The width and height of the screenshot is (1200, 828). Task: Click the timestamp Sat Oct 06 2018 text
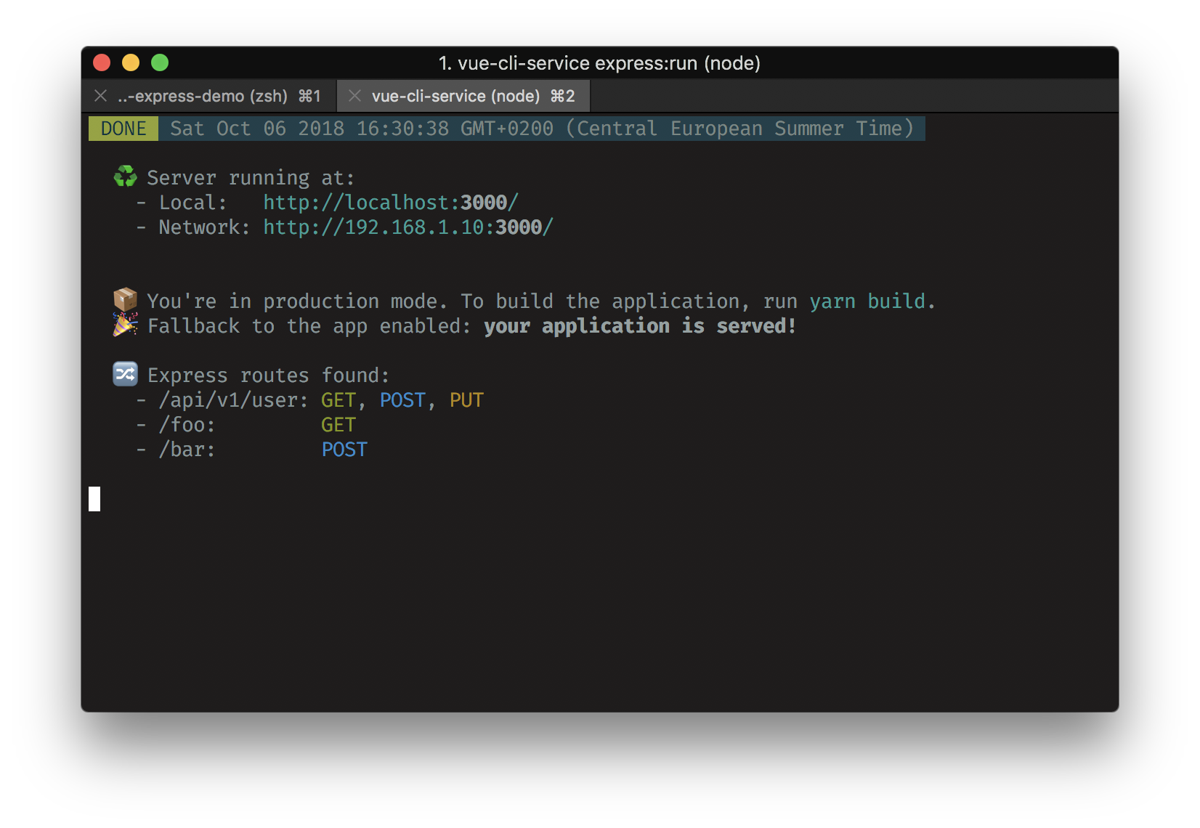(541, 129)
